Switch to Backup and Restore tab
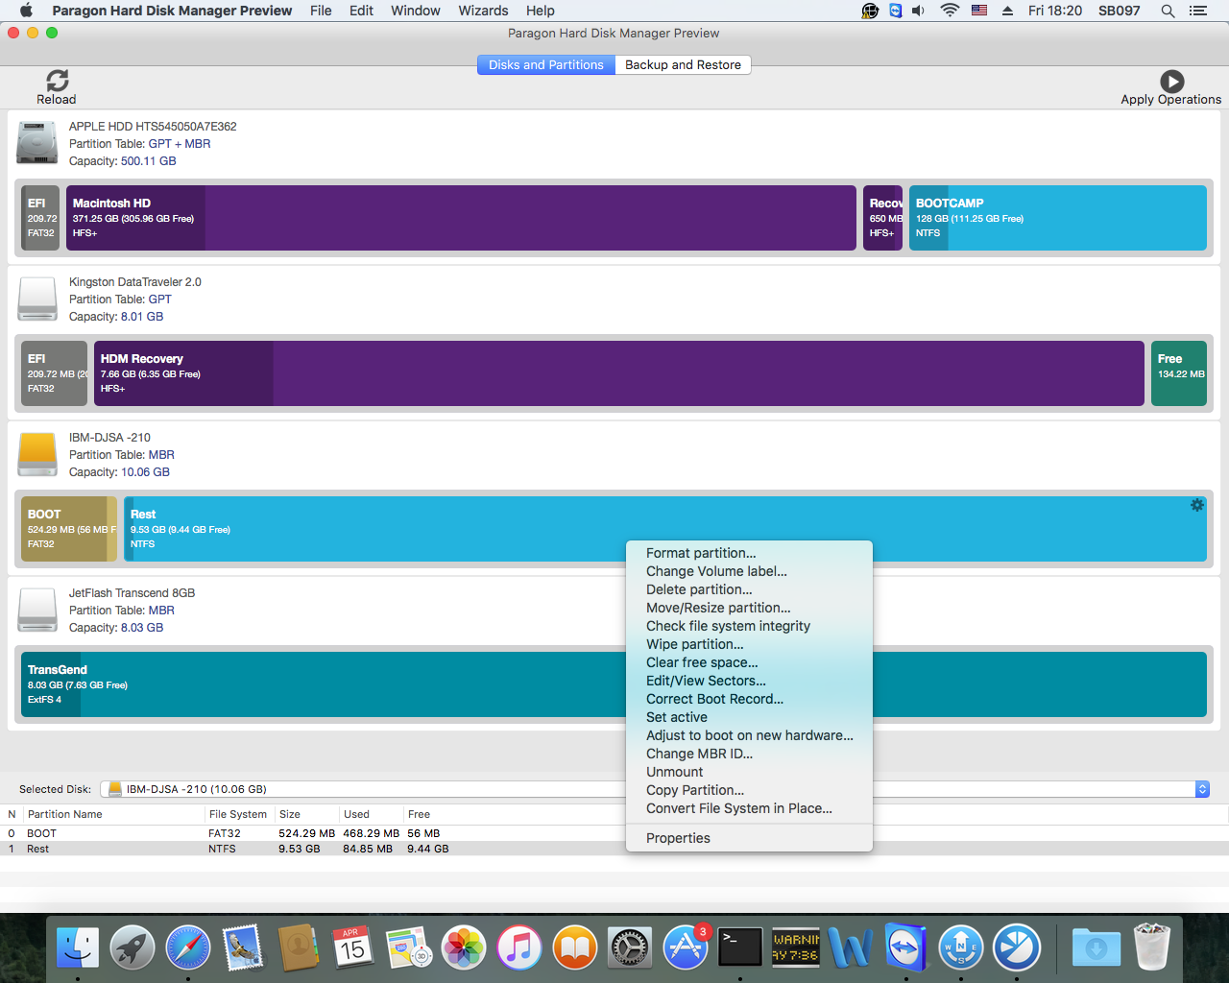The height and width of the screenshot is (983, 1229). pos(683,65)
